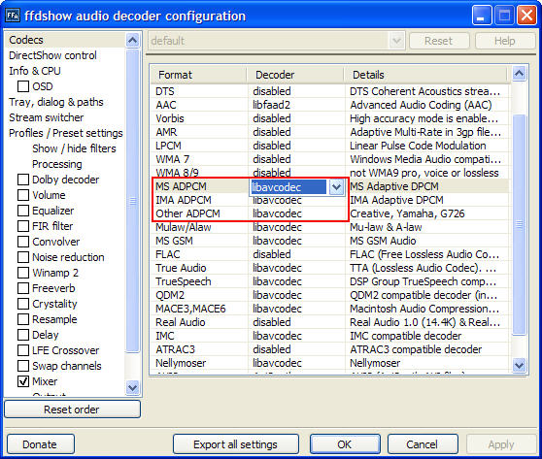Screen dimensions: 542x459
Task: Enable the Swap channels checkbox
Action: (x=23, y=366)
